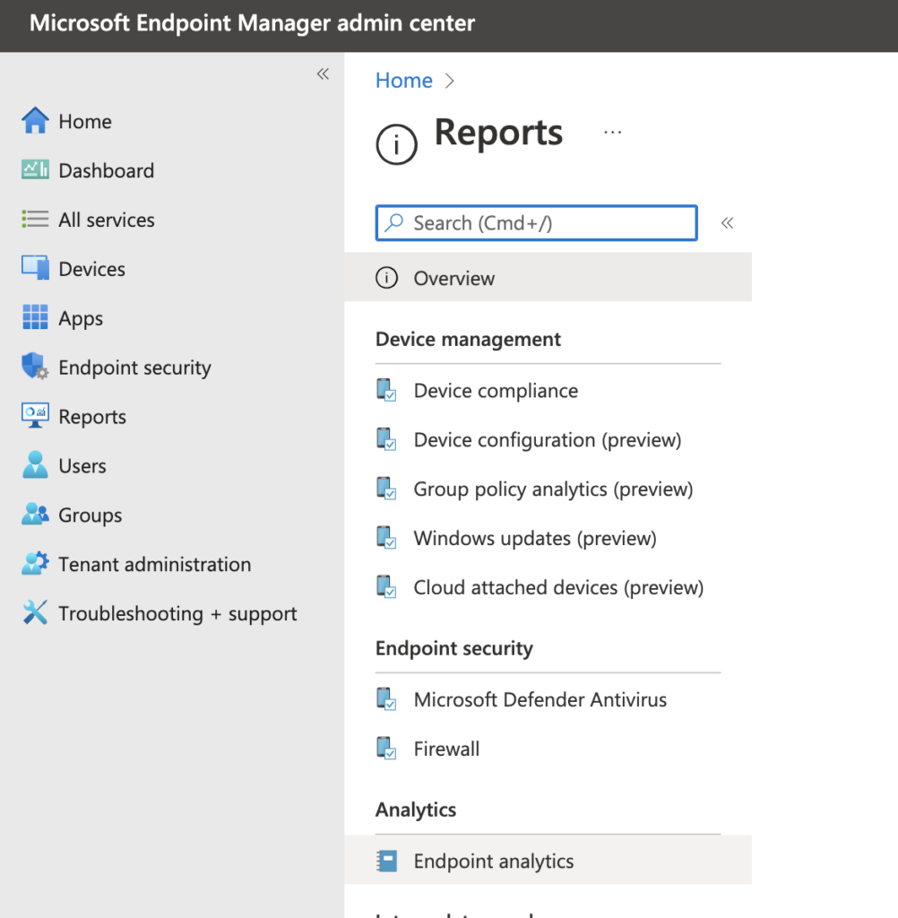Open Cloud attached devices (preview)
The width and height of the screenshot is (898, 918).
[x=558, y=587]
